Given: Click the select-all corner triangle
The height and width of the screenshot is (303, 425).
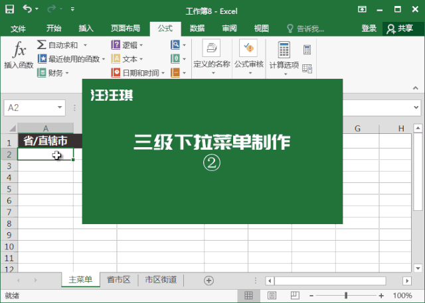Looking at the screenshot, I should click(x=13, y=128).
